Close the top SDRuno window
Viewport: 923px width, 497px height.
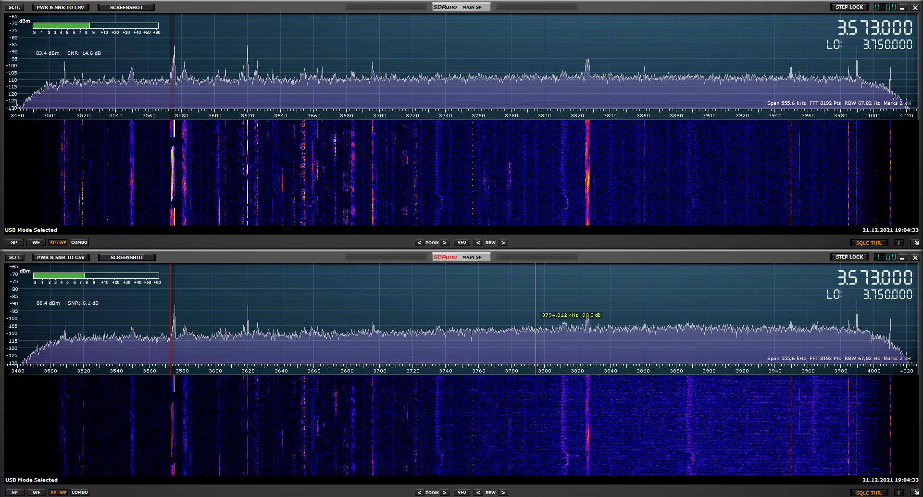click(915, 7)
